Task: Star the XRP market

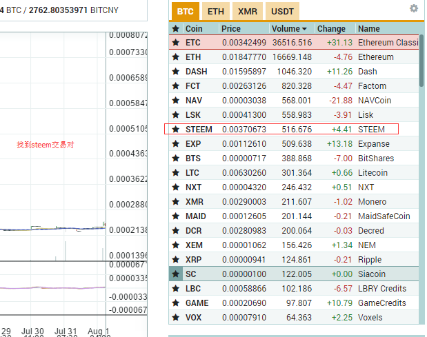Action: click(176, 260)
